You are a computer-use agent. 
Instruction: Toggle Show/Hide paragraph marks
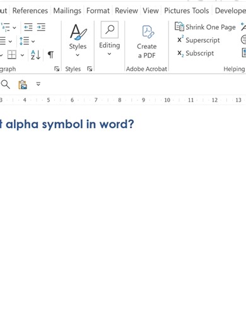(50, 55)
